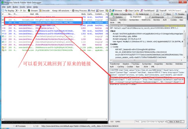Select session 12 QueryStyle row
Screen dimensions: 188x129
(x=55, y=39)
